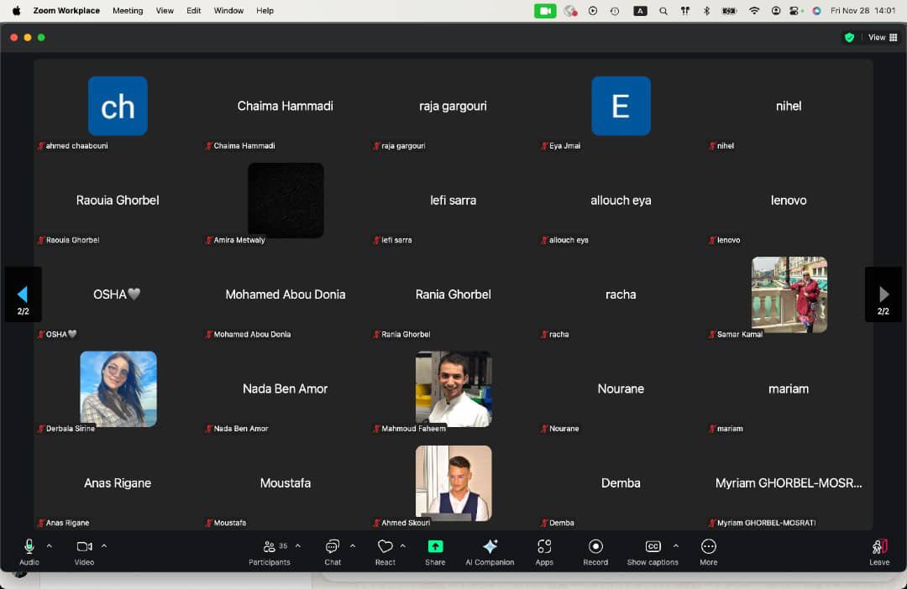The image size is (907, 589).
Task: Expand the video options arrow beside Video
Action: (x=104, y=545)
